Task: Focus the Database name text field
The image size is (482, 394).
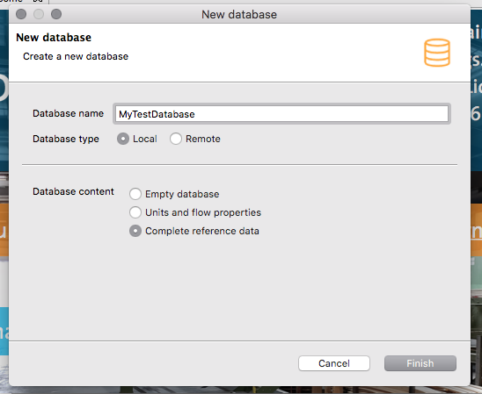Action: (281, 114)
